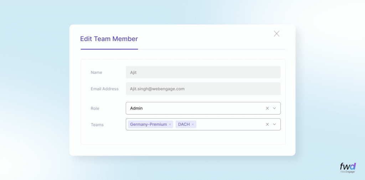The height and width of the screenshot is (180, 365).
Task: Select the Germany-Premium tag label
Action: (x=148, y=124)
